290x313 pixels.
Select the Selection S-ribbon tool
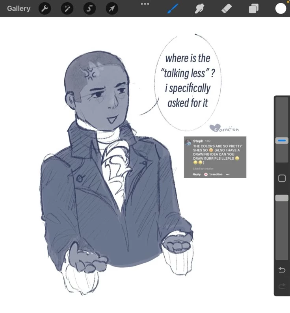89,8
